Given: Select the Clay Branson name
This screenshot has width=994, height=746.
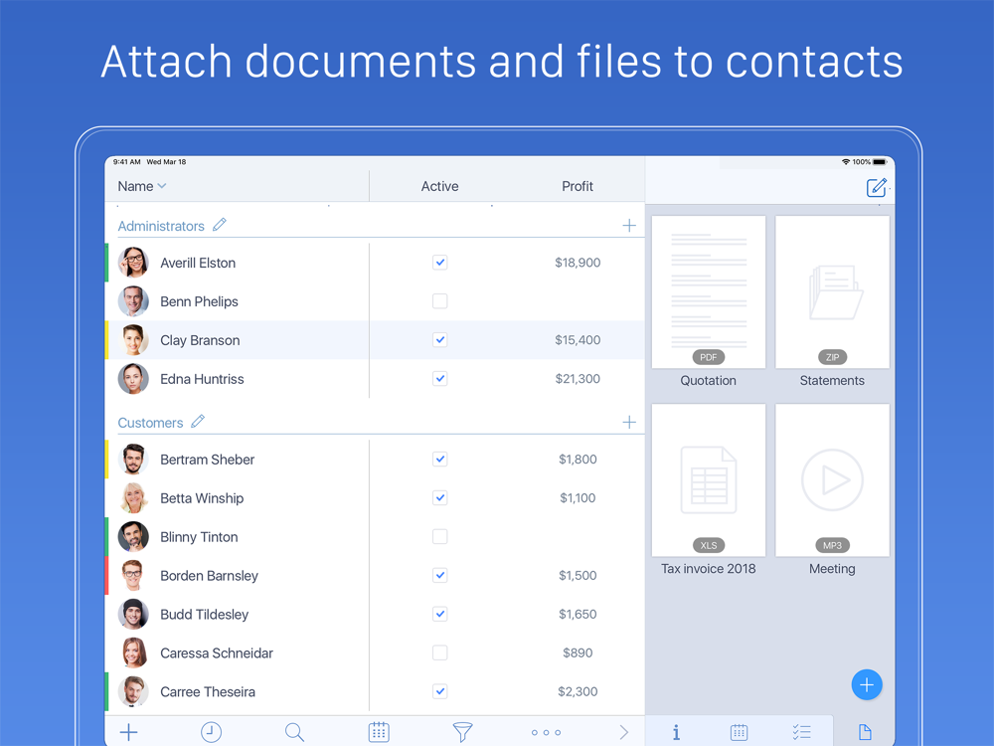Looking at the screenshot, I should coord(200,340).
